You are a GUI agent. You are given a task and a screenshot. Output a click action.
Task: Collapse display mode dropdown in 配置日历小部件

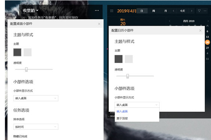point(137,105)
